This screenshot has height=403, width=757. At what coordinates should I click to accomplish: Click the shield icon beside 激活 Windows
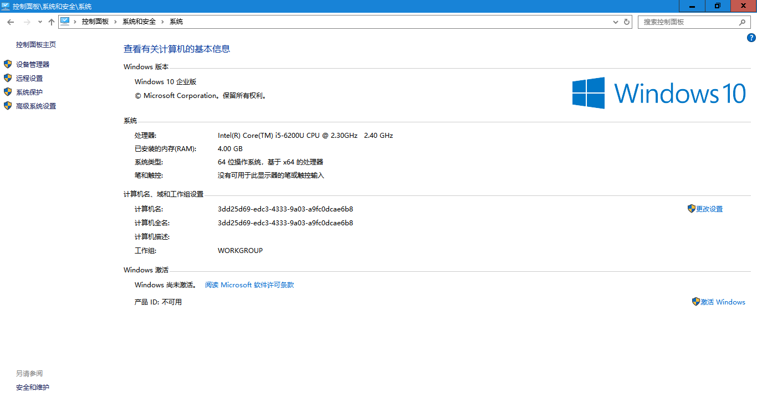pos(695,302)
